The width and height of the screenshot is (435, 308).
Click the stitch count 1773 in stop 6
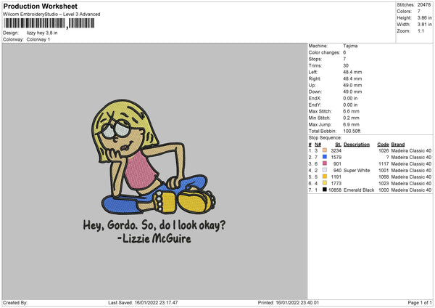pyautogui.click(x=336, y=184)
